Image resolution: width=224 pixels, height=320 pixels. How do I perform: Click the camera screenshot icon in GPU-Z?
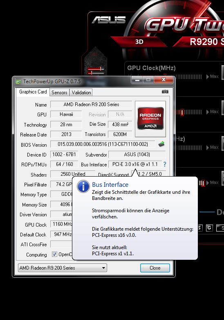click(x=165, y=92)
